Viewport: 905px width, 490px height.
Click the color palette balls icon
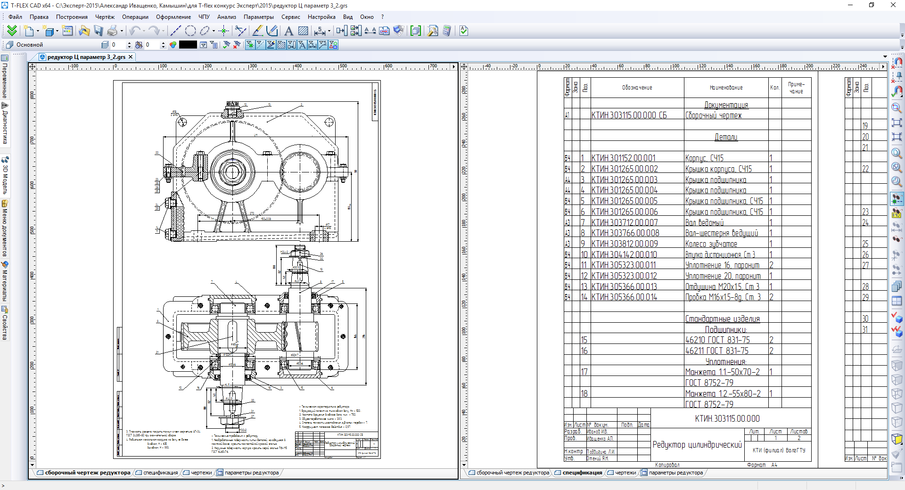click(x=173, y=45)
